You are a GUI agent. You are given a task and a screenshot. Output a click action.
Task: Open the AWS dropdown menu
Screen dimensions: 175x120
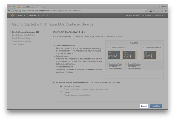21,15
